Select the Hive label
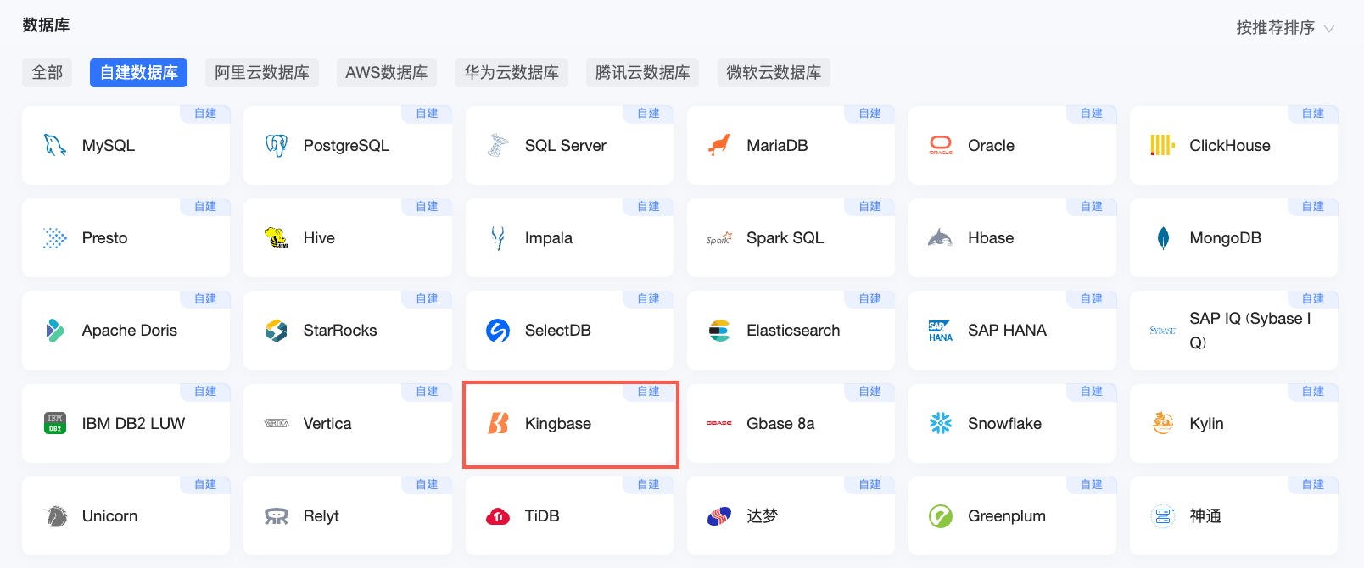The width and height of the screenshot is (1364, 568). point(319,238)
